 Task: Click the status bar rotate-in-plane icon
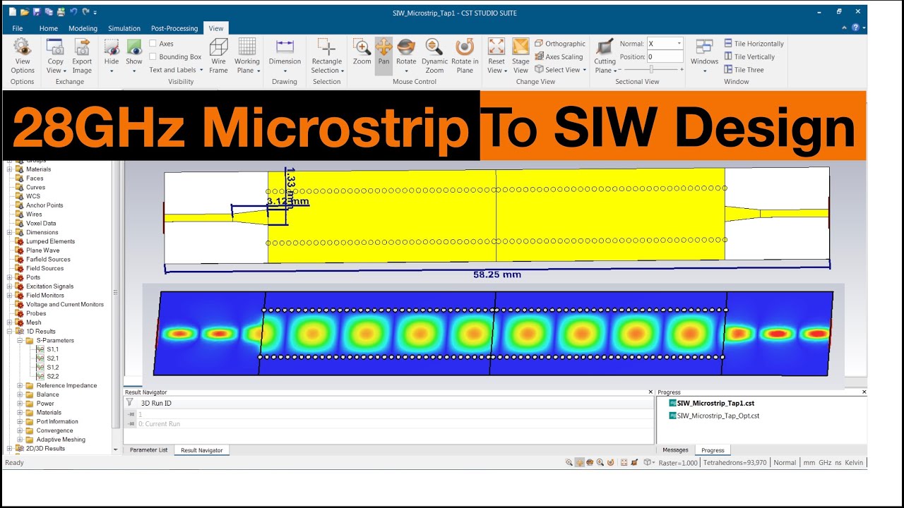click(610, 463)
